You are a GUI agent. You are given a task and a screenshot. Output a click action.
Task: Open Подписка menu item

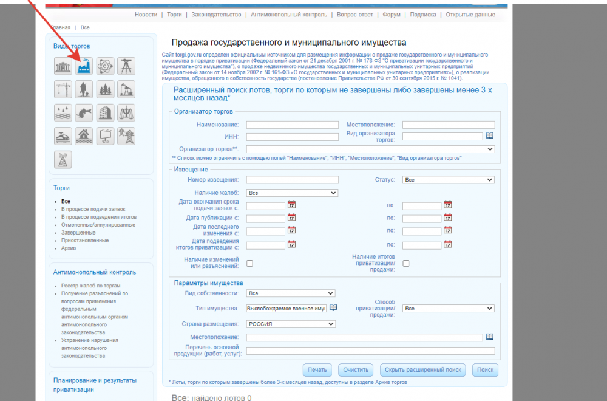click(422, 15)
